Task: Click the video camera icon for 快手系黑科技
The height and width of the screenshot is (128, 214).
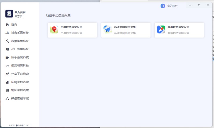Action: (7, 57)
